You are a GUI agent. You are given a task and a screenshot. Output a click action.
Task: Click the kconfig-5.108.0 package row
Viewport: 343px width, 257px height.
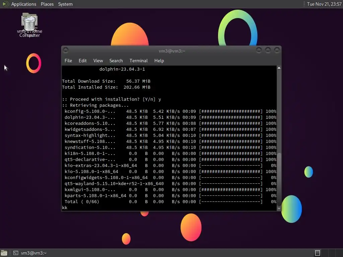pyautogui.click(x=170, y=111)
